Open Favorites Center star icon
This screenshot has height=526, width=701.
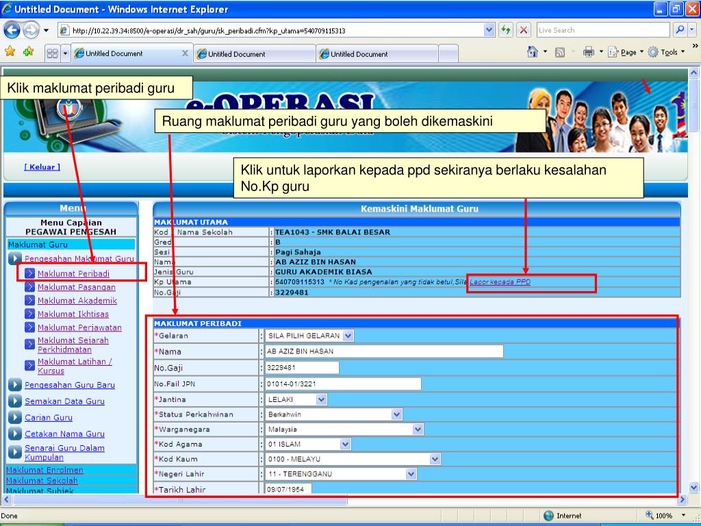pyautogui.click(x=10, y=52)
